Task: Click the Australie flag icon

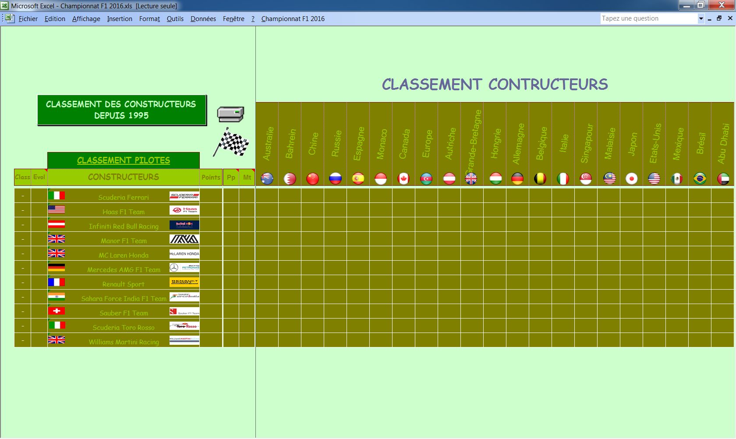Action: tap(267, 179)
